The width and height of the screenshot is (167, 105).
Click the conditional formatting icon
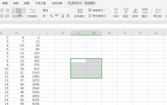click(x=80, y=11)
